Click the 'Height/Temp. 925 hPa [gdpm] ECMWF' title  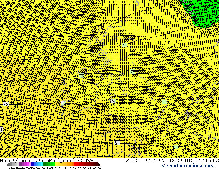(x=47, y=160)
